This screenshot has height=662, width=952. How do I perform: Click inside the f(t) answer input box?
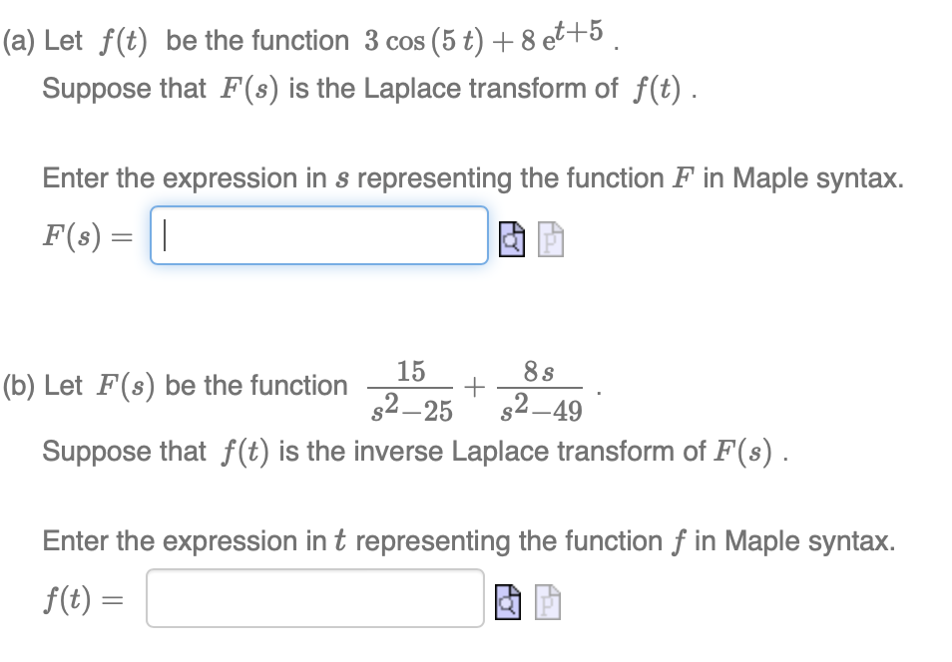[313, 596]
